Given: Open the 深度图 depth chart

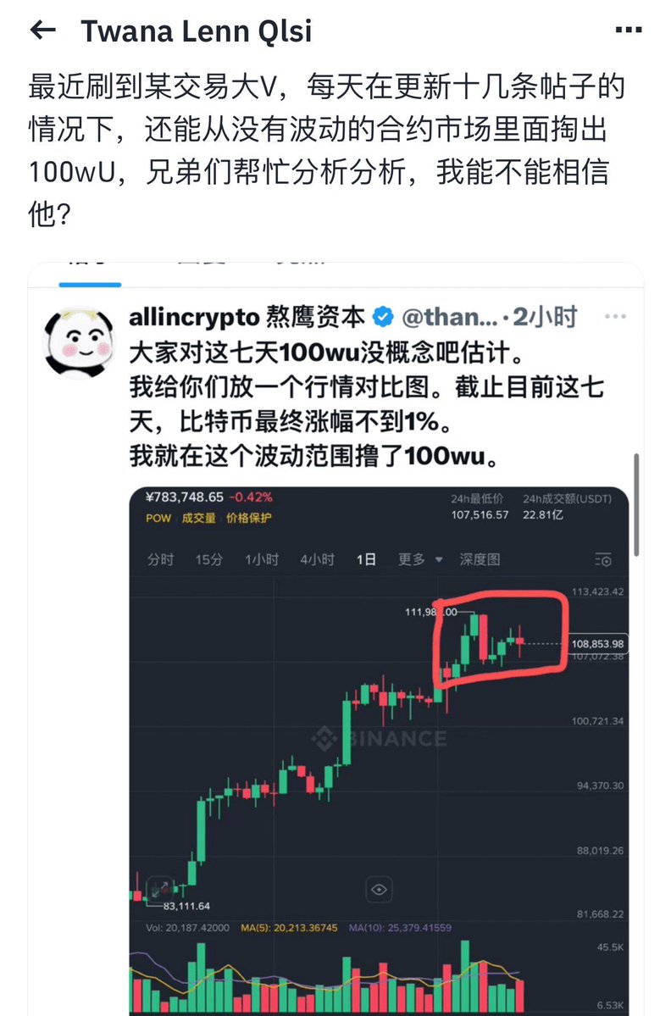Looking at the screenshot, I should (480, 559).
